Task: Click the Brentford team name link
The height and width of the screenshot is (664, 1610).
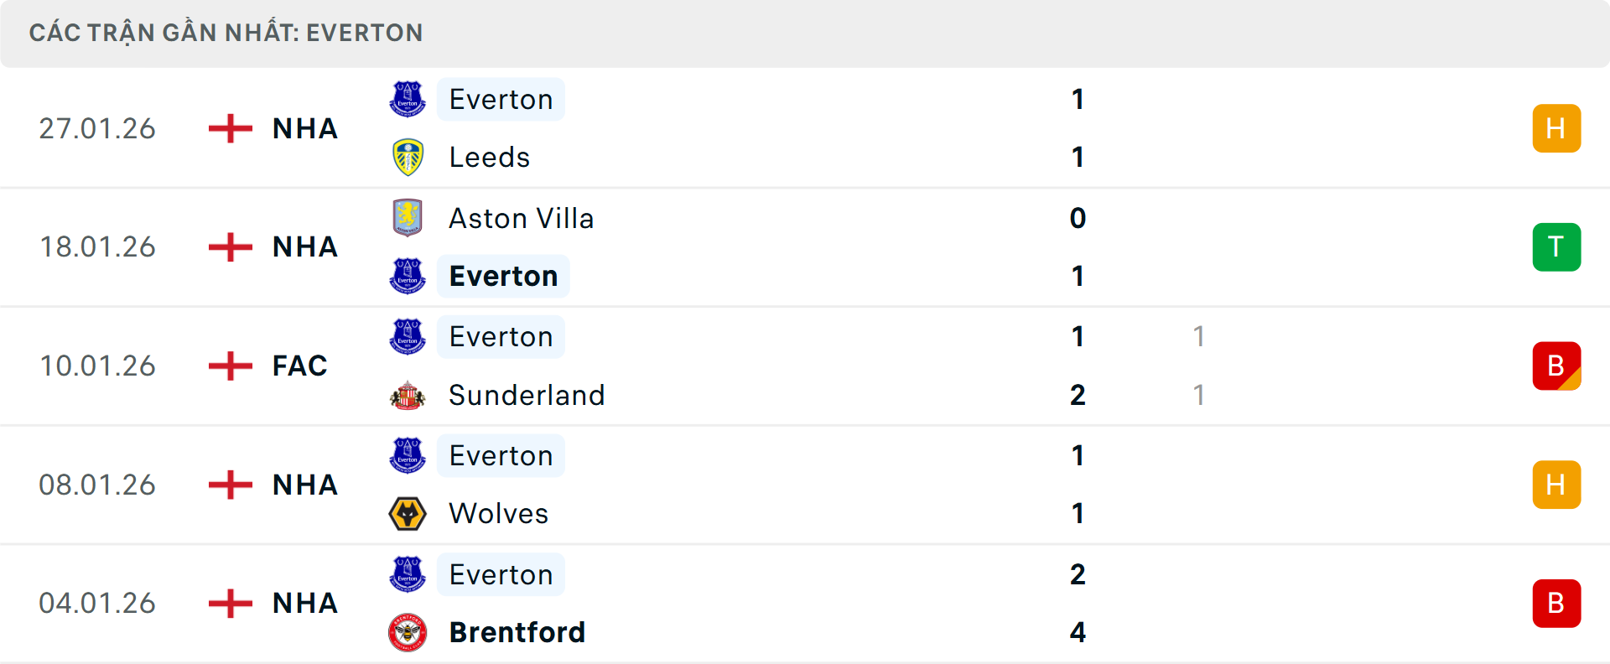Action: (x=517, y=632)
